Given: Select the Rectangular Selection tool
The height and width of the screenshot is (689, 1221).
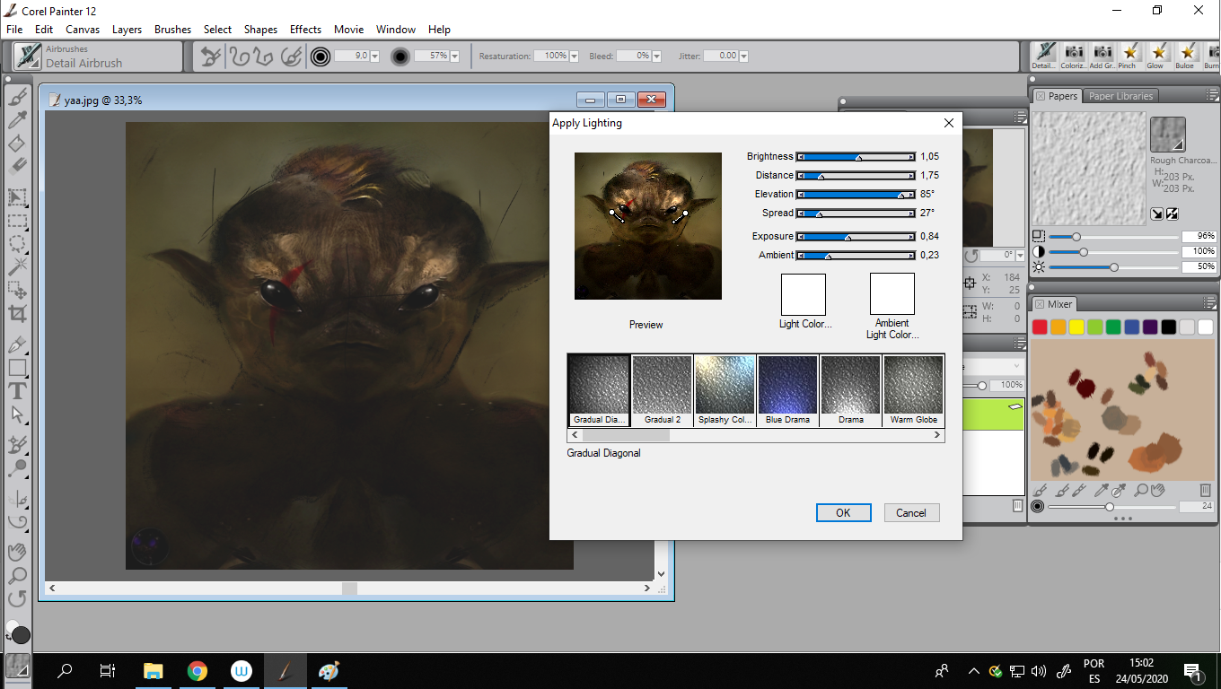Looking at the screenshot, I should tap(17, 221).
